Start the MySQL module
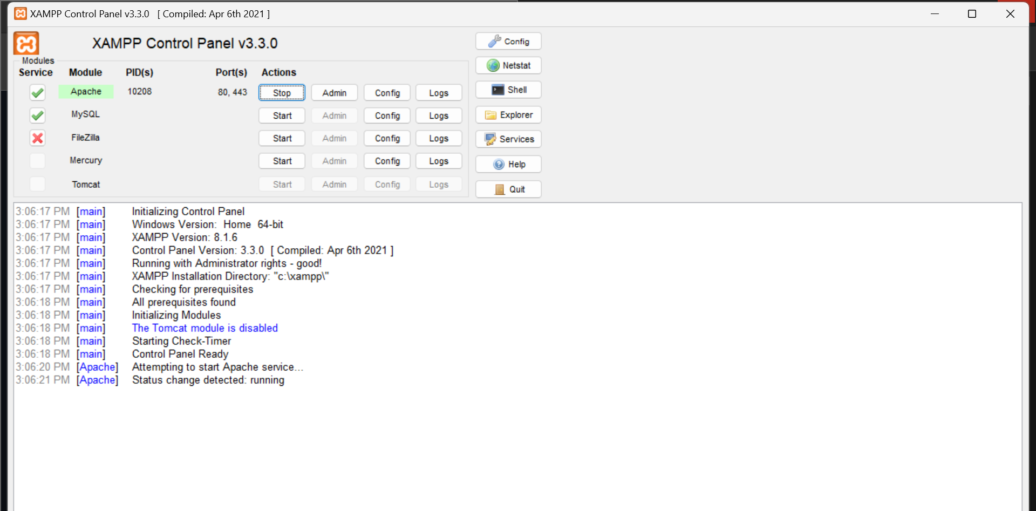Screen dimensions: 1036x511 coord(282,115)
